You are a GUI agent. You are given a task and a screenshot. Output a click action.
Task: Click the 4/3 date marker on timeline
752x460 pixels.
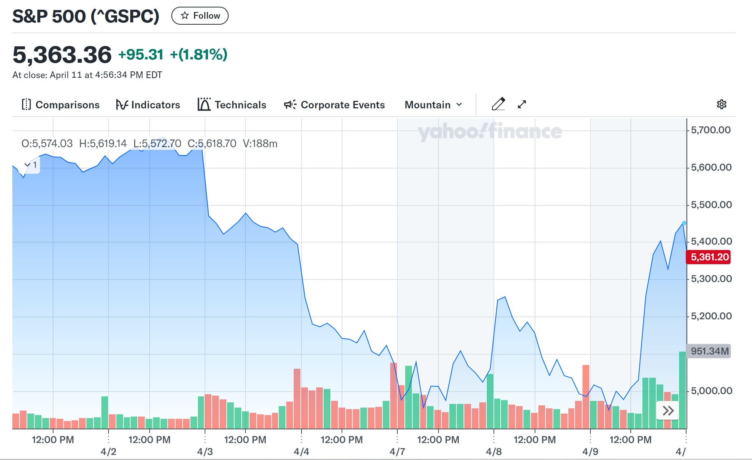click(x=205, y=451)
